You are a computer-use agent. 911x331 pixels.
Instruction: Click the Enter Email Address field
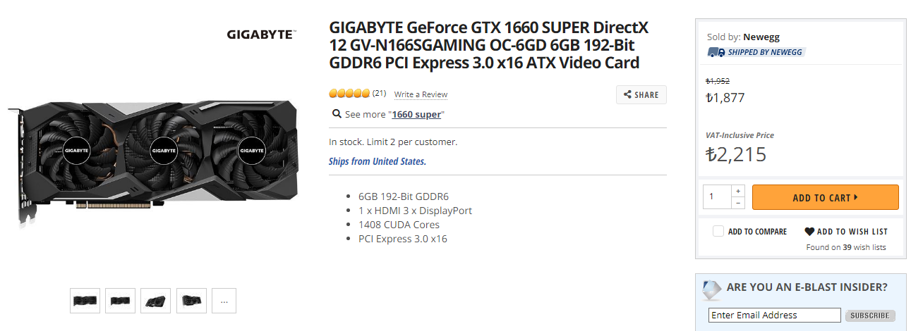point(774,315)
